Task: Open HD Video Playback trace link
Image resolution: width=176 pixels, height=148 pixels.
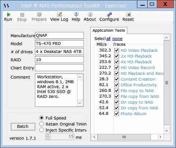Action: 139,50
